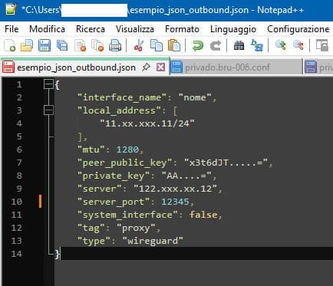Switch to esempio_json_outbound.json tab
The image size is (333, 286).
[76, 67]
